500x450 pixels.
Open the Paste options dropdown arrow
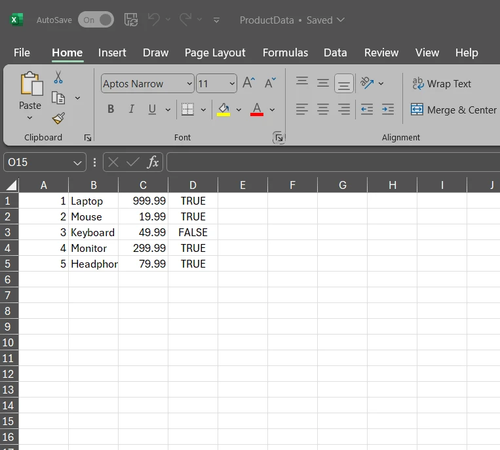click(29, 118)
